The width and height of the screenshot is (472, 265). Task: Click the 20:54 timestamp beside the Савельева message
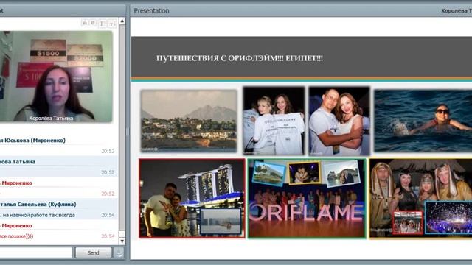(108, 215)
